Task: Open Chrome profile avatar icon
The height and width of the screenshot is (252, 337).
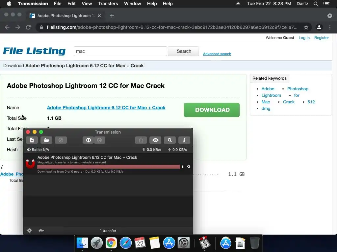Action: click(319, 27)
